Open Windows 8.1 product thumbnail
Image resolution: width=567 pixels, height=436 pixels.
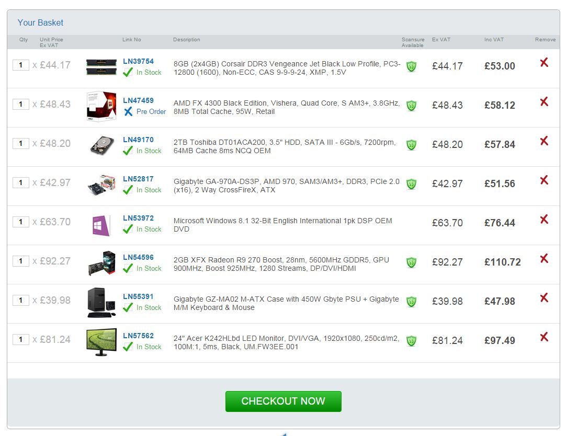101,226
